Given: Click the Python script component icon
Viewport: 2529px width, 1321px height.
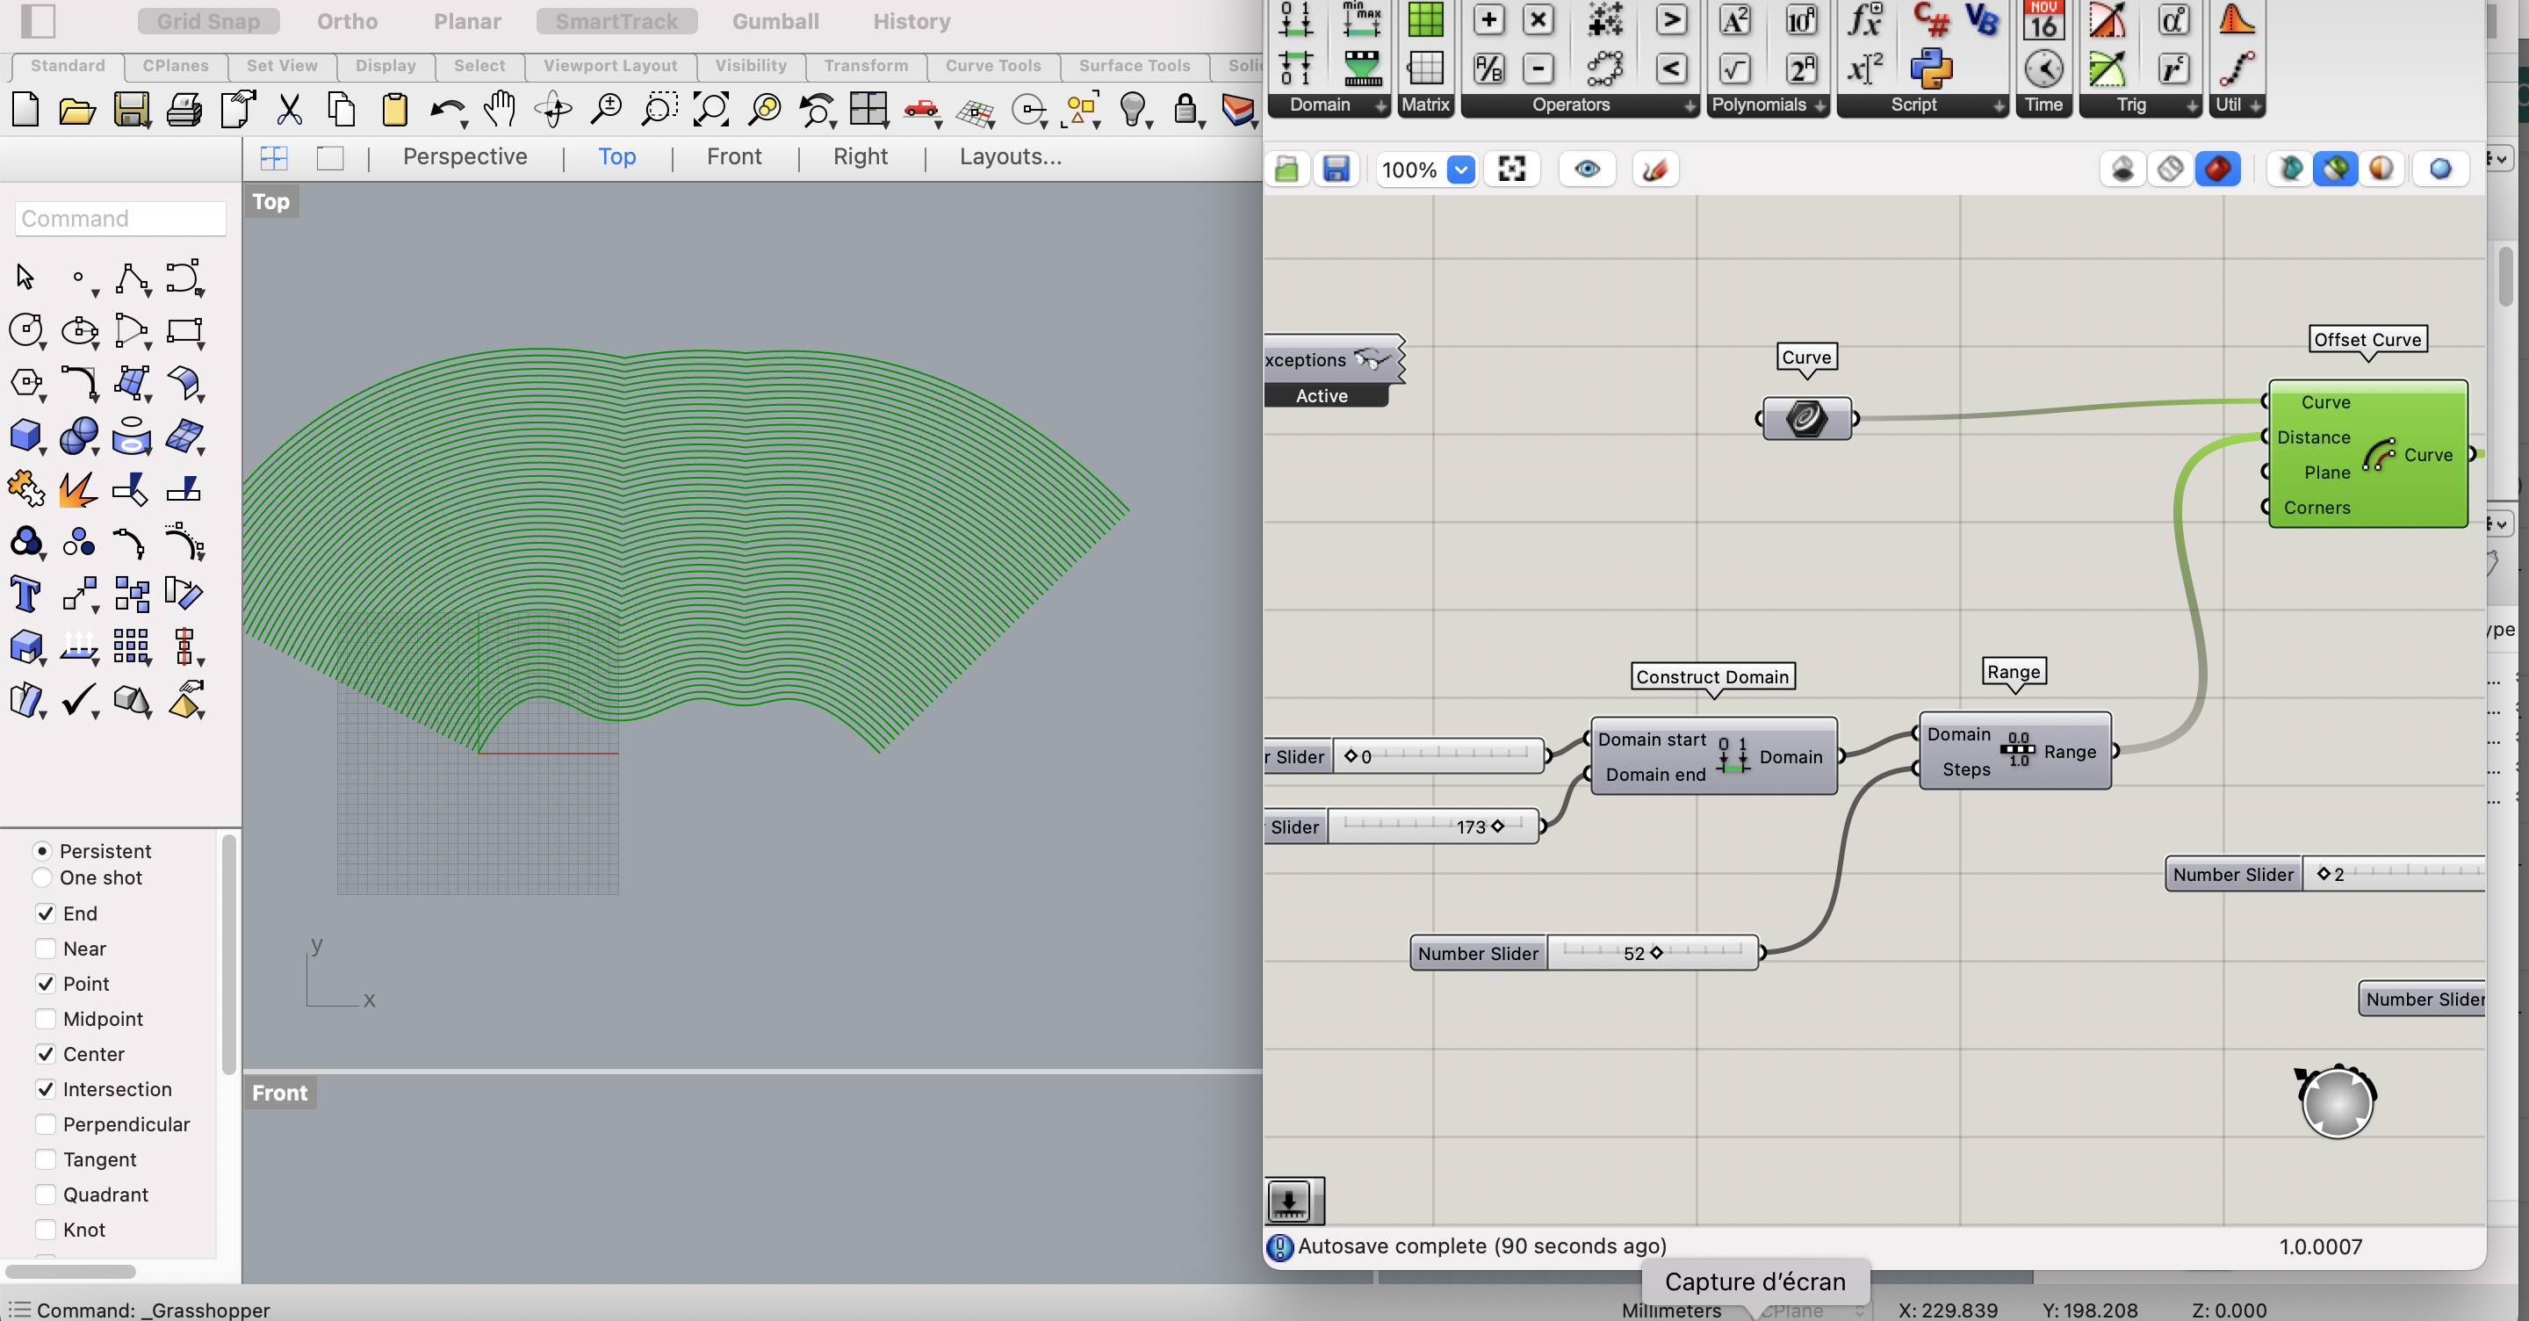Looking at the screenshot, I should (x=1931, y=69).
